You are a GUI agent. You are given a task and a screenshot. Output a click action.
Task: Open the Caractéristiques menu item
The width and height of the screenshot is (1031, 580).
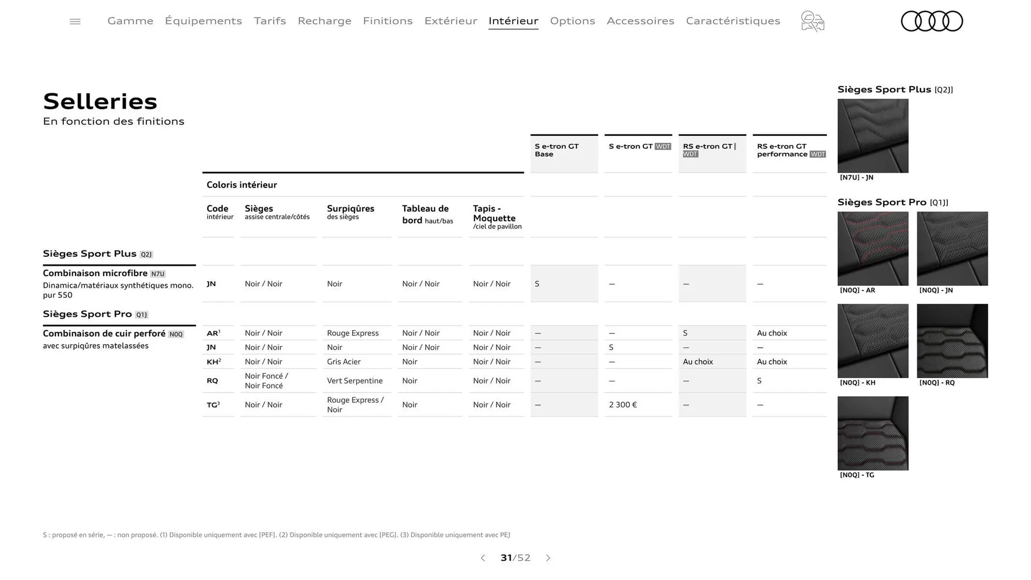coord(732,21)
